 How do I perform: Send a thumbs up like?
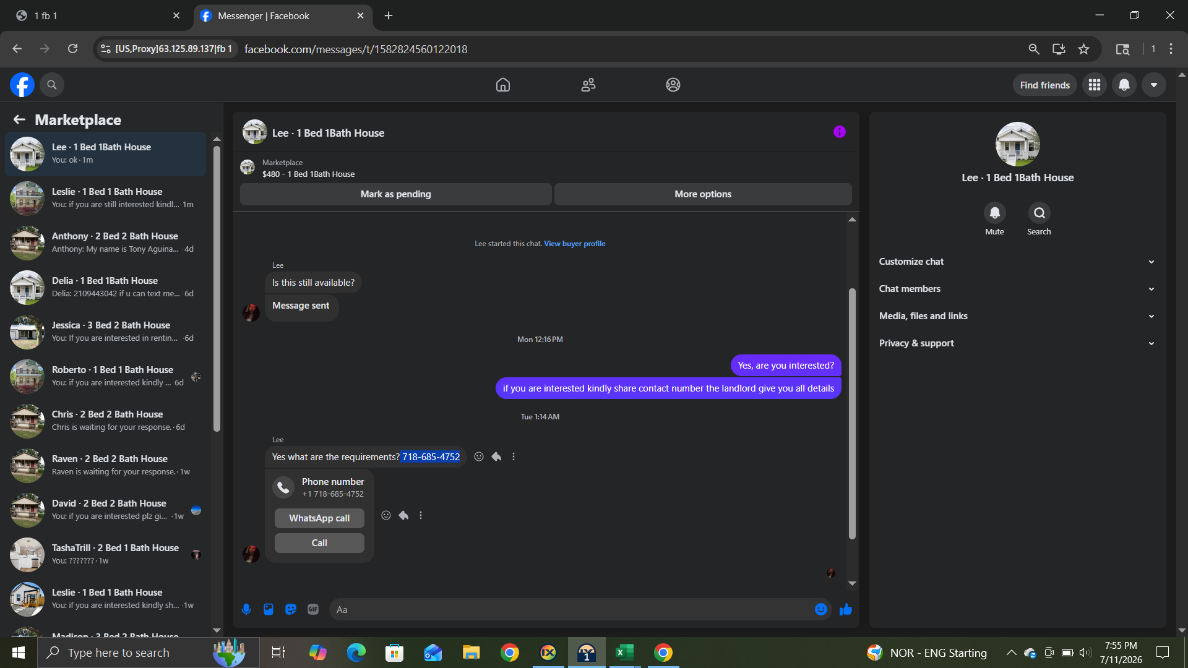point(846,610)
